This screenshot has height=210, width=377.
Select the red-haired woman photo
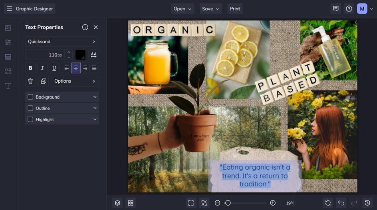[x=322, y=135]
